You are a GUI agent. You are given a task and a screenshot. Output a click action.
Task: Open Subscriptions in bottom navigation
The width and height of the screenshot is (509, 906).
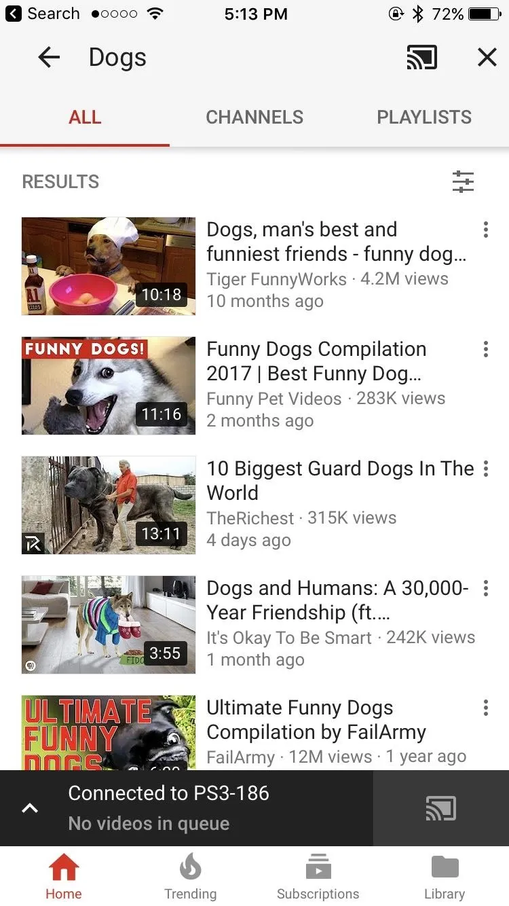(318, 876)
